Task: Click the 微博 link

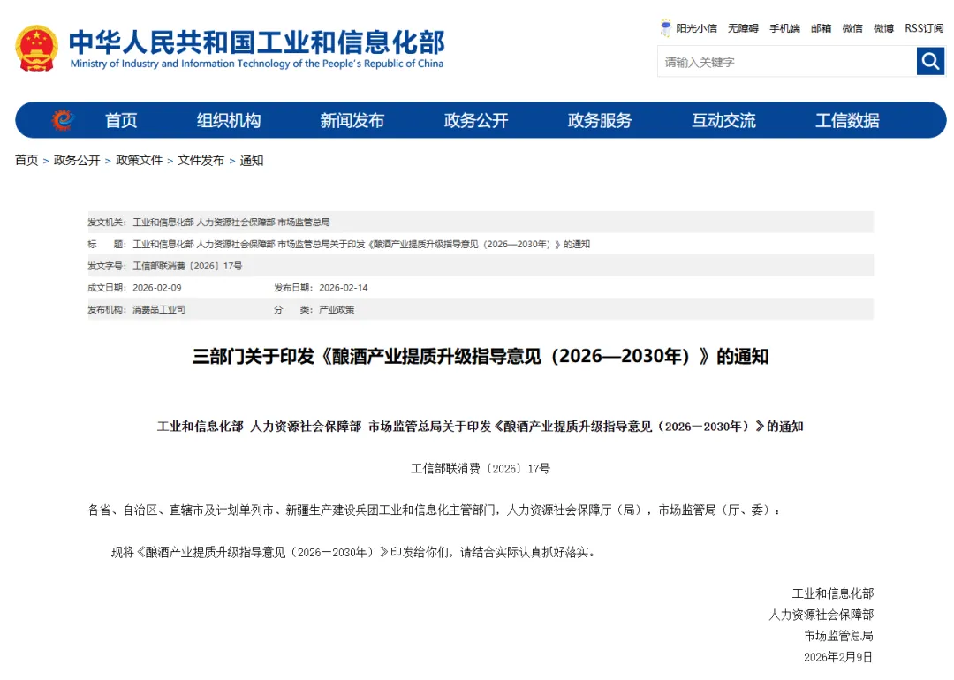Action: pos(883,28)
